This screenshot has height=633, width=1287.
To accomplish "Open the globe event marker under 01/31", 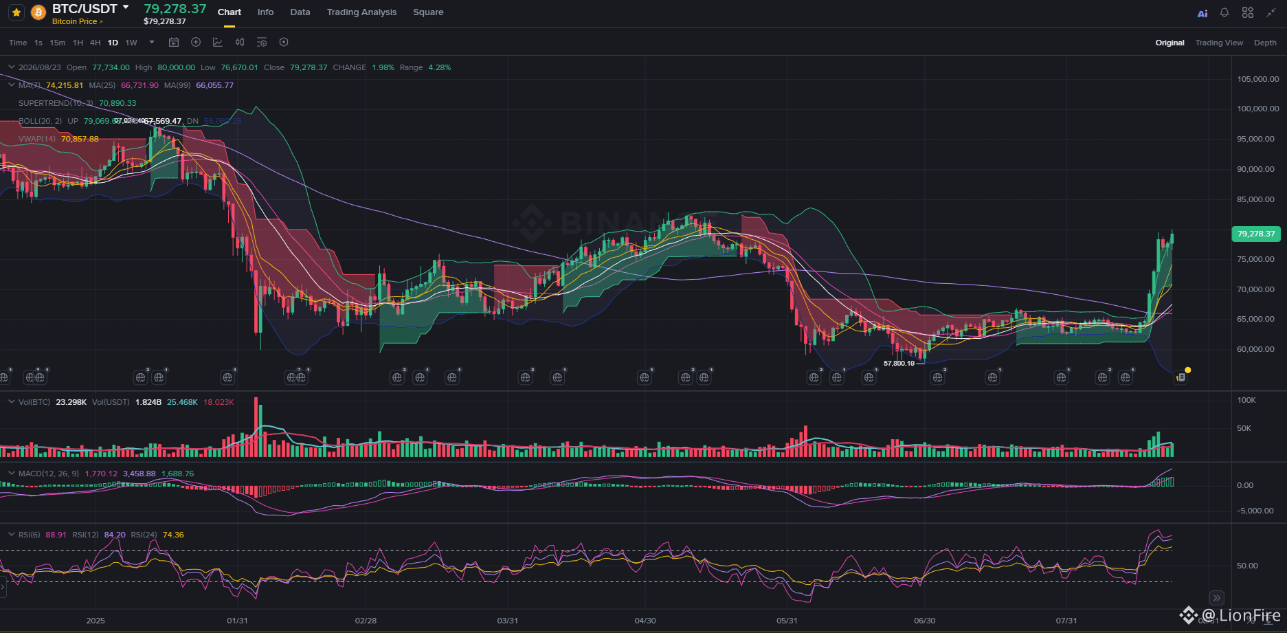I will pos(227,377).
